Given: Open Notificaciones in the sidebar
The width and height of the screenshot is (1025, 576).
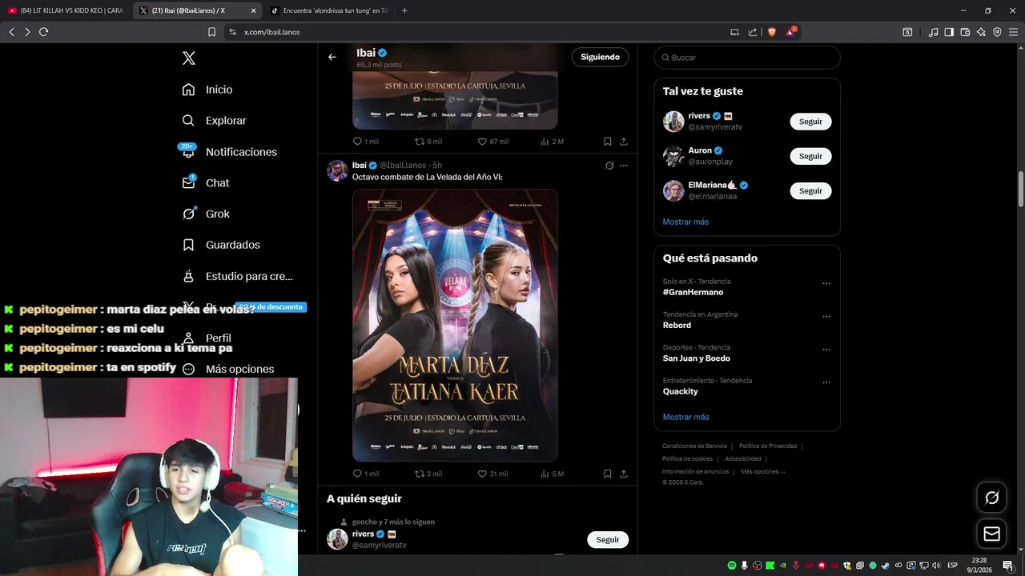Looking at the screenshot, I should (x=229, y=152).
